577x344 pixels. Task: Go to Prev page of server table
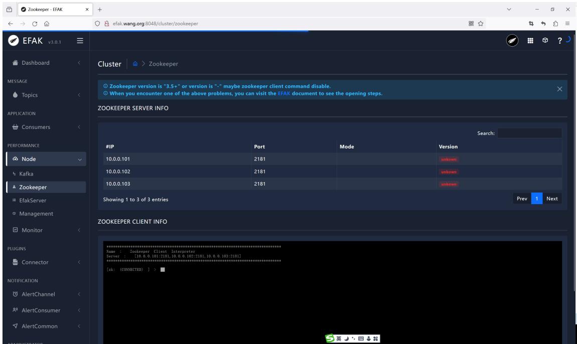pyautogui.click(x=522, y=198)
